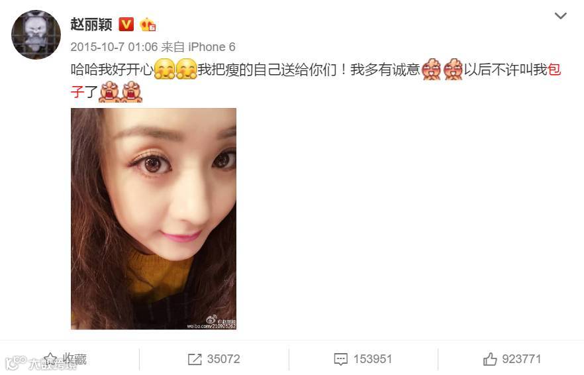Click the first smiling hug emoji
Screen dimensions: 584x375
pyautogui.click(x=164, y=70)
